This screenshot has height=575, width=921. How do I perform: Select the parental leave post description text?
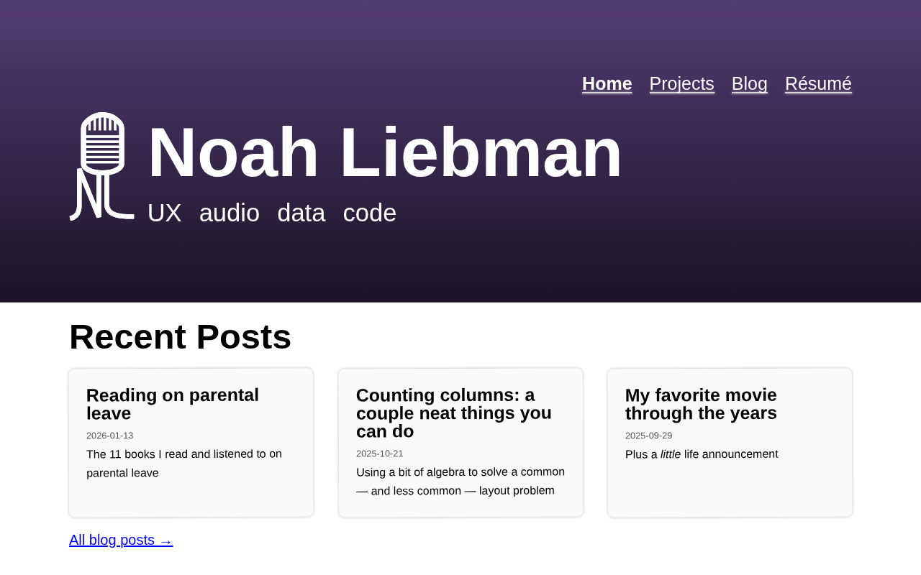tap(184, 464)
